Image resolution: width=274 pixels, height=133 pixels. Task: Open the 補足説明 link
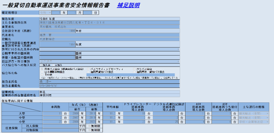pyautogui.click(x=128, y=6)
